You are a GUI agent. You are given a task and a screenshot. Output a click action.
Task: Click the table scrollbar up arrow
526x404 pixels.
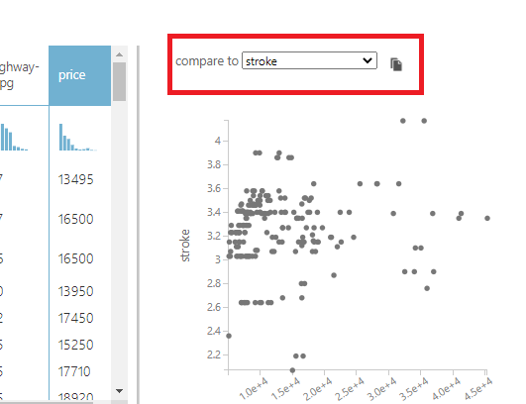pyautogui.click(x=119, y=54)
